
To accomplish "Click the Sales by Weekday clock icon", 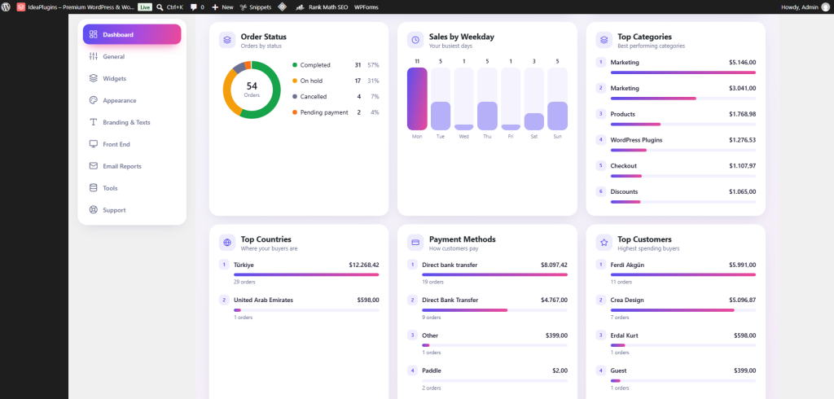I will coord(415,40).
